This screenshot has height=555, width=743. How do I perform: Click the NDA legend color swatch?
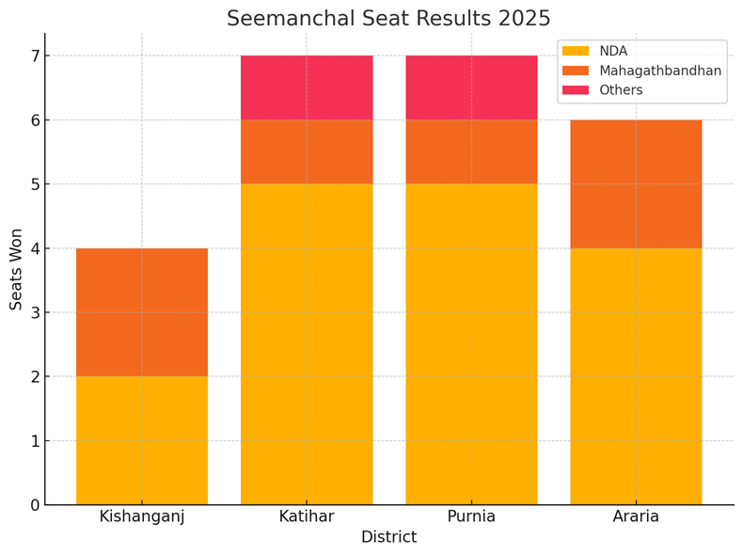coord(576,51)
